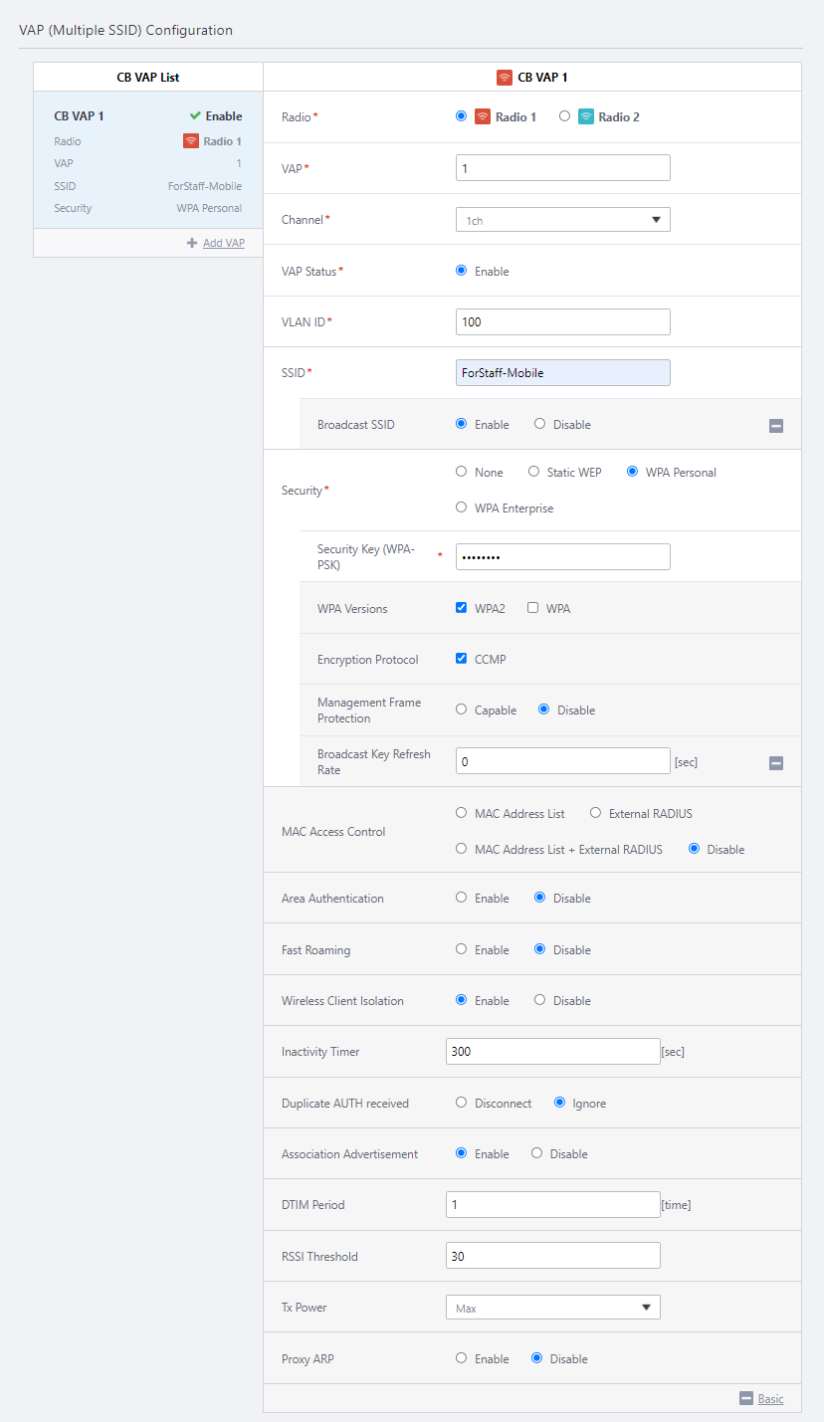Screen dimensions: 824x1422
Task: Open the Channel dropdown
Action: pos(562,220)
